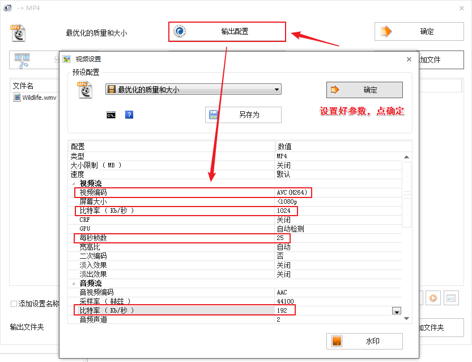Screen dimensions: 472x362
Task: Click the 水印 watermark button
Action: pos(364,341)
